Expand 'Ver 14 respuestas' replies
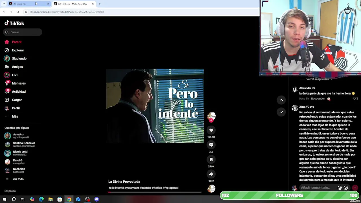This screenshot has height=203, width=361. 318,79
